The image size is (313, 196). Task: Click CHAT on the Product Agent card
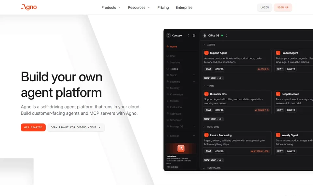280,69
